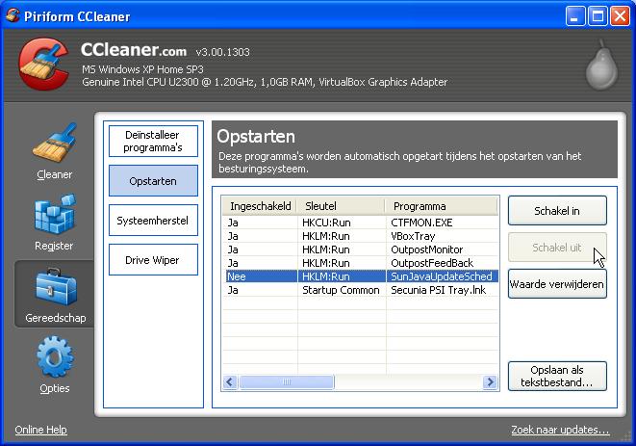Open the Online Help link
Screen dimensions: 636x446
tap(40, 430)
